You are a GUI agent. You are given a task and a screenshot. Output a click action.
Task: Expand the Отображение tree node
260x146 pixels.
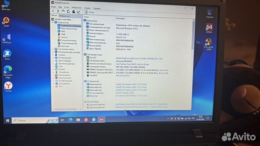tap(53, 58)
